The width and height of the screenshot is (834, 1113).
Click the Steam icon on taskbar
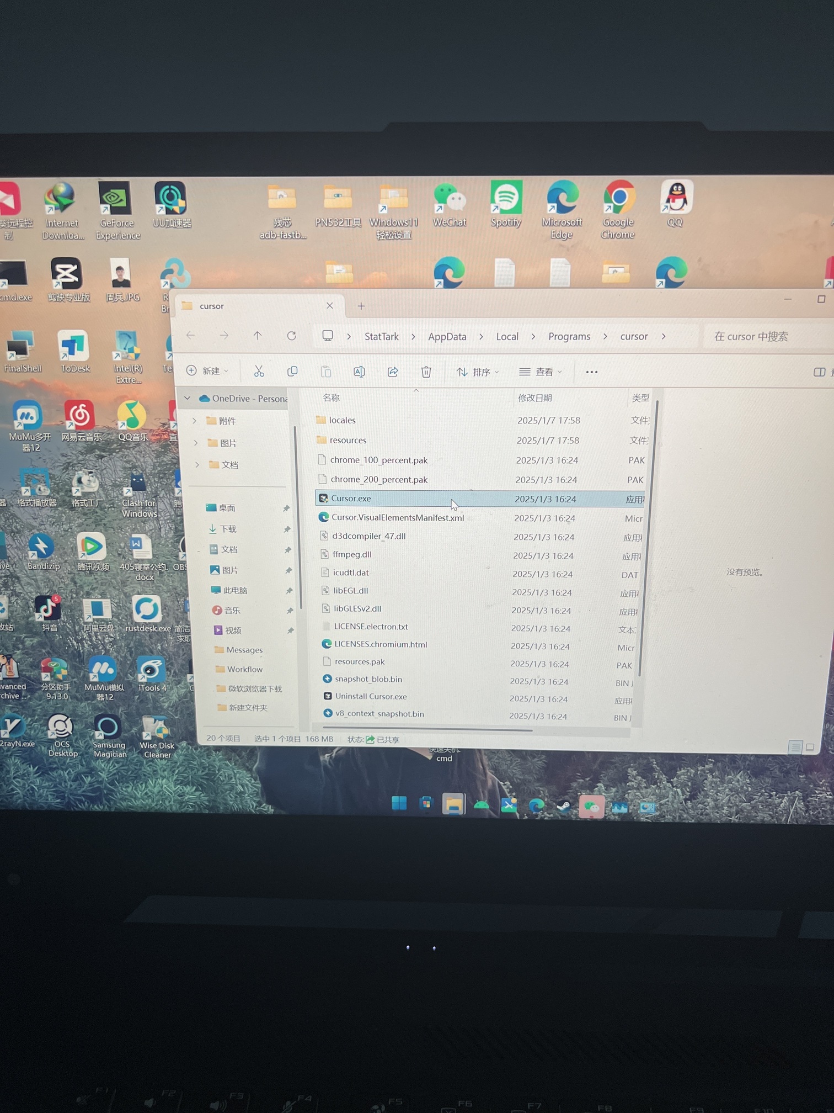click(563, 807)
